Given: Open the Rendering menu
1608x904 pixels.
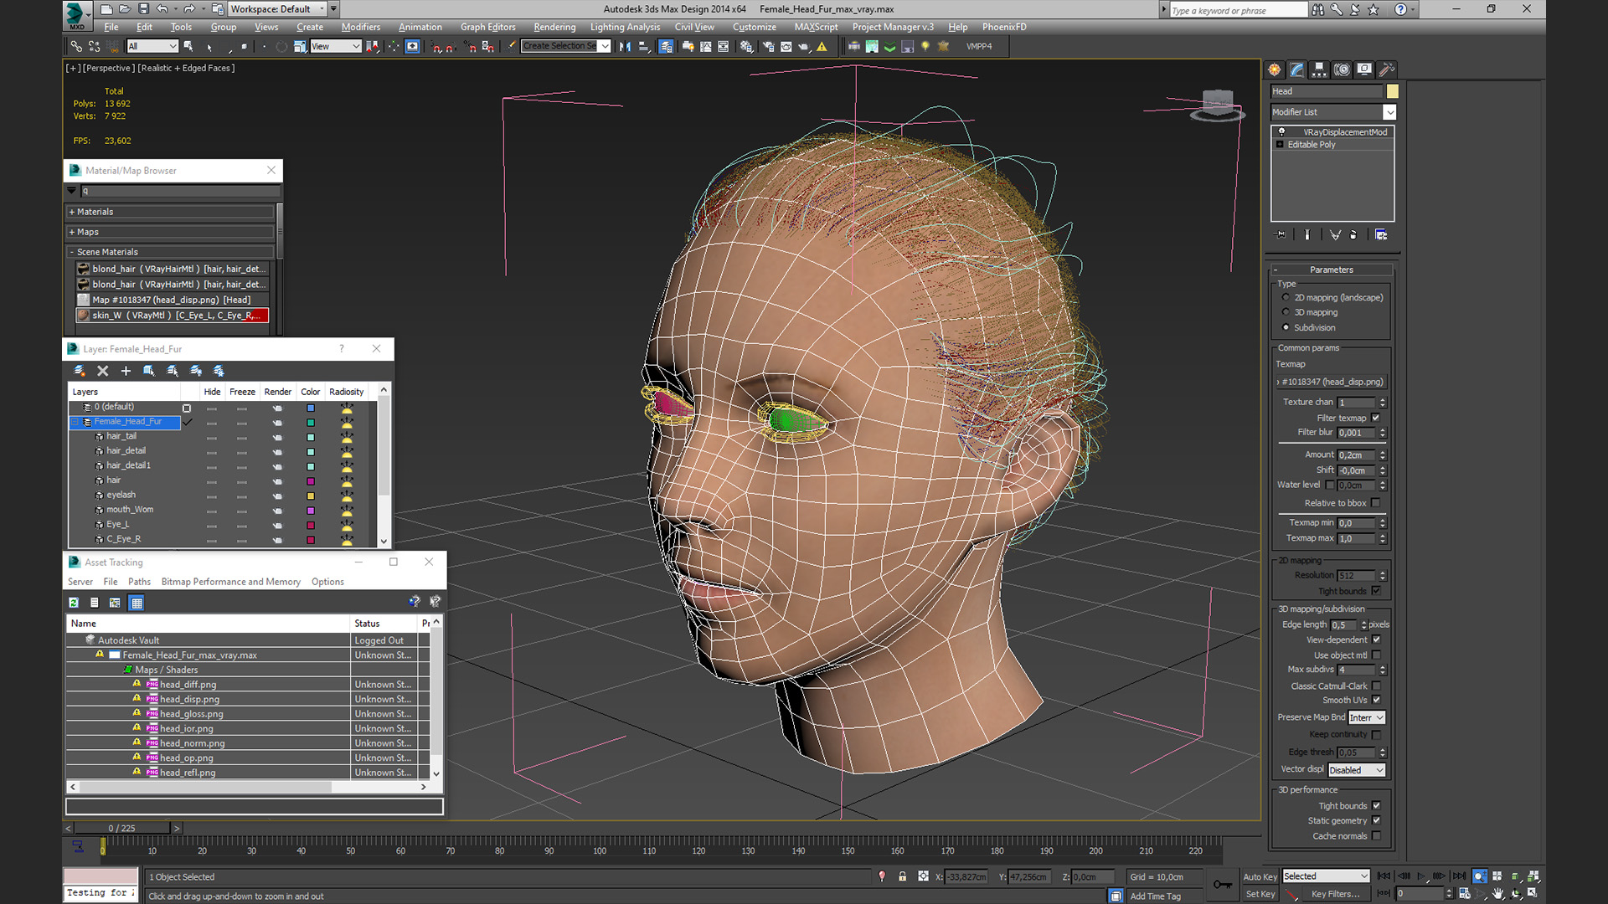Looking at the screenshot, I should [554, 27].
